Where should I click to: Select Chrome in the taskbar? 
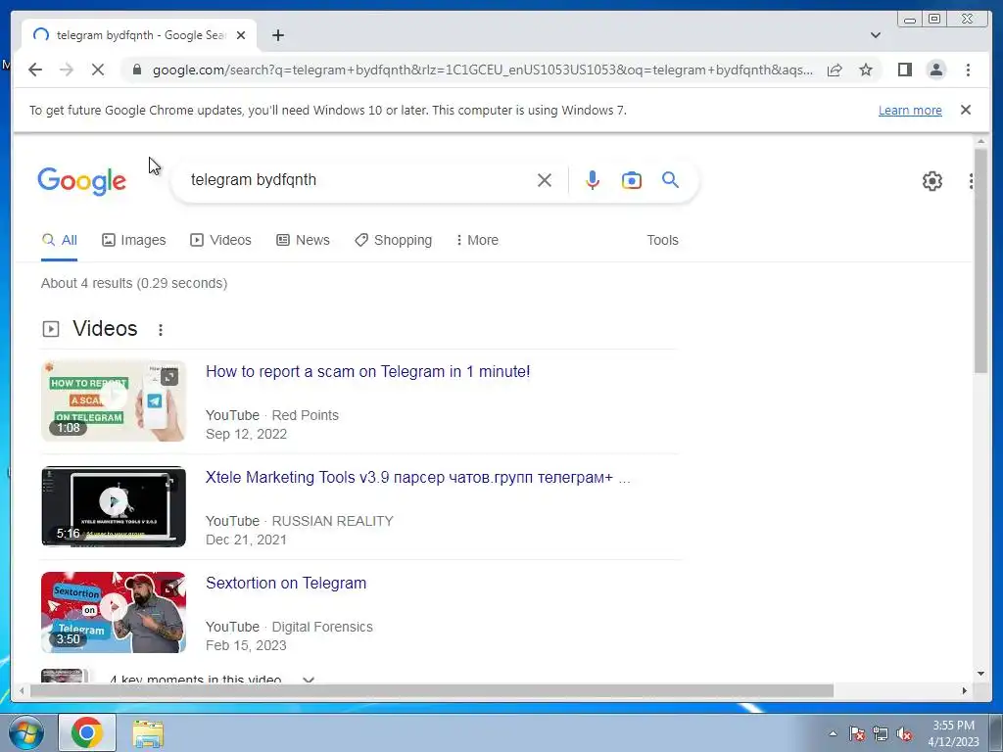(x=87, y=732)
